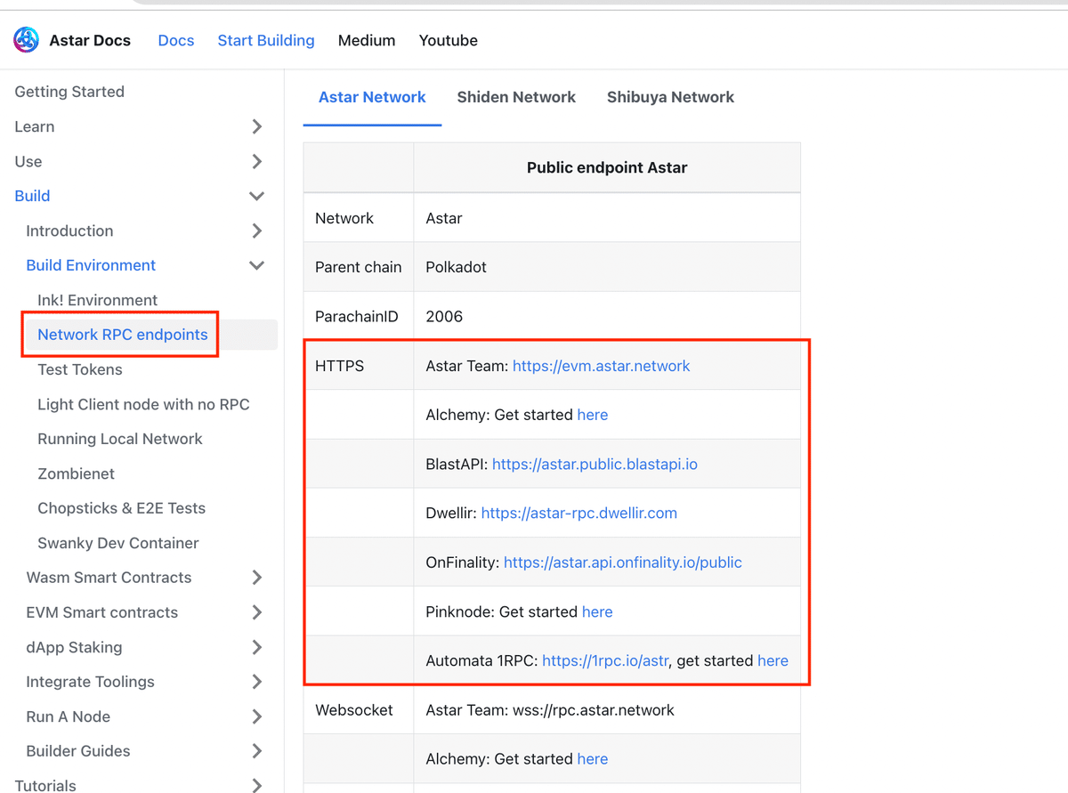Image resolution: width=1068 pixels, height=793 pixels.
Task: Open Integrate Toolings section
Action: [90, 682]
